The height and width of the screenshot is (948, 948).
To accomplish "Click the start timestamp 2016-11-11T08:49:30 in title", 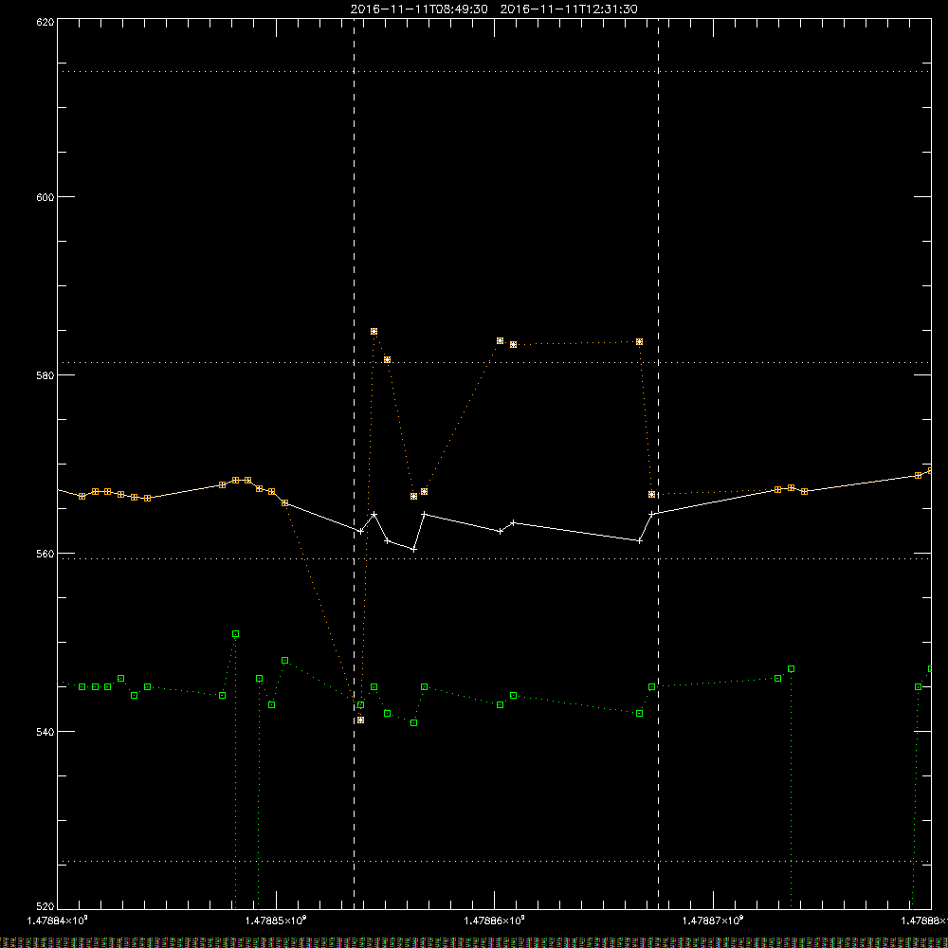I will (419, 9).
